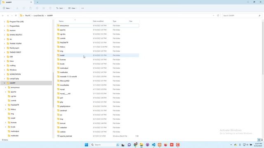Screen dimensions: 264x148
Task: Click the Rename toolbar icon
Action: coord(37,8)
